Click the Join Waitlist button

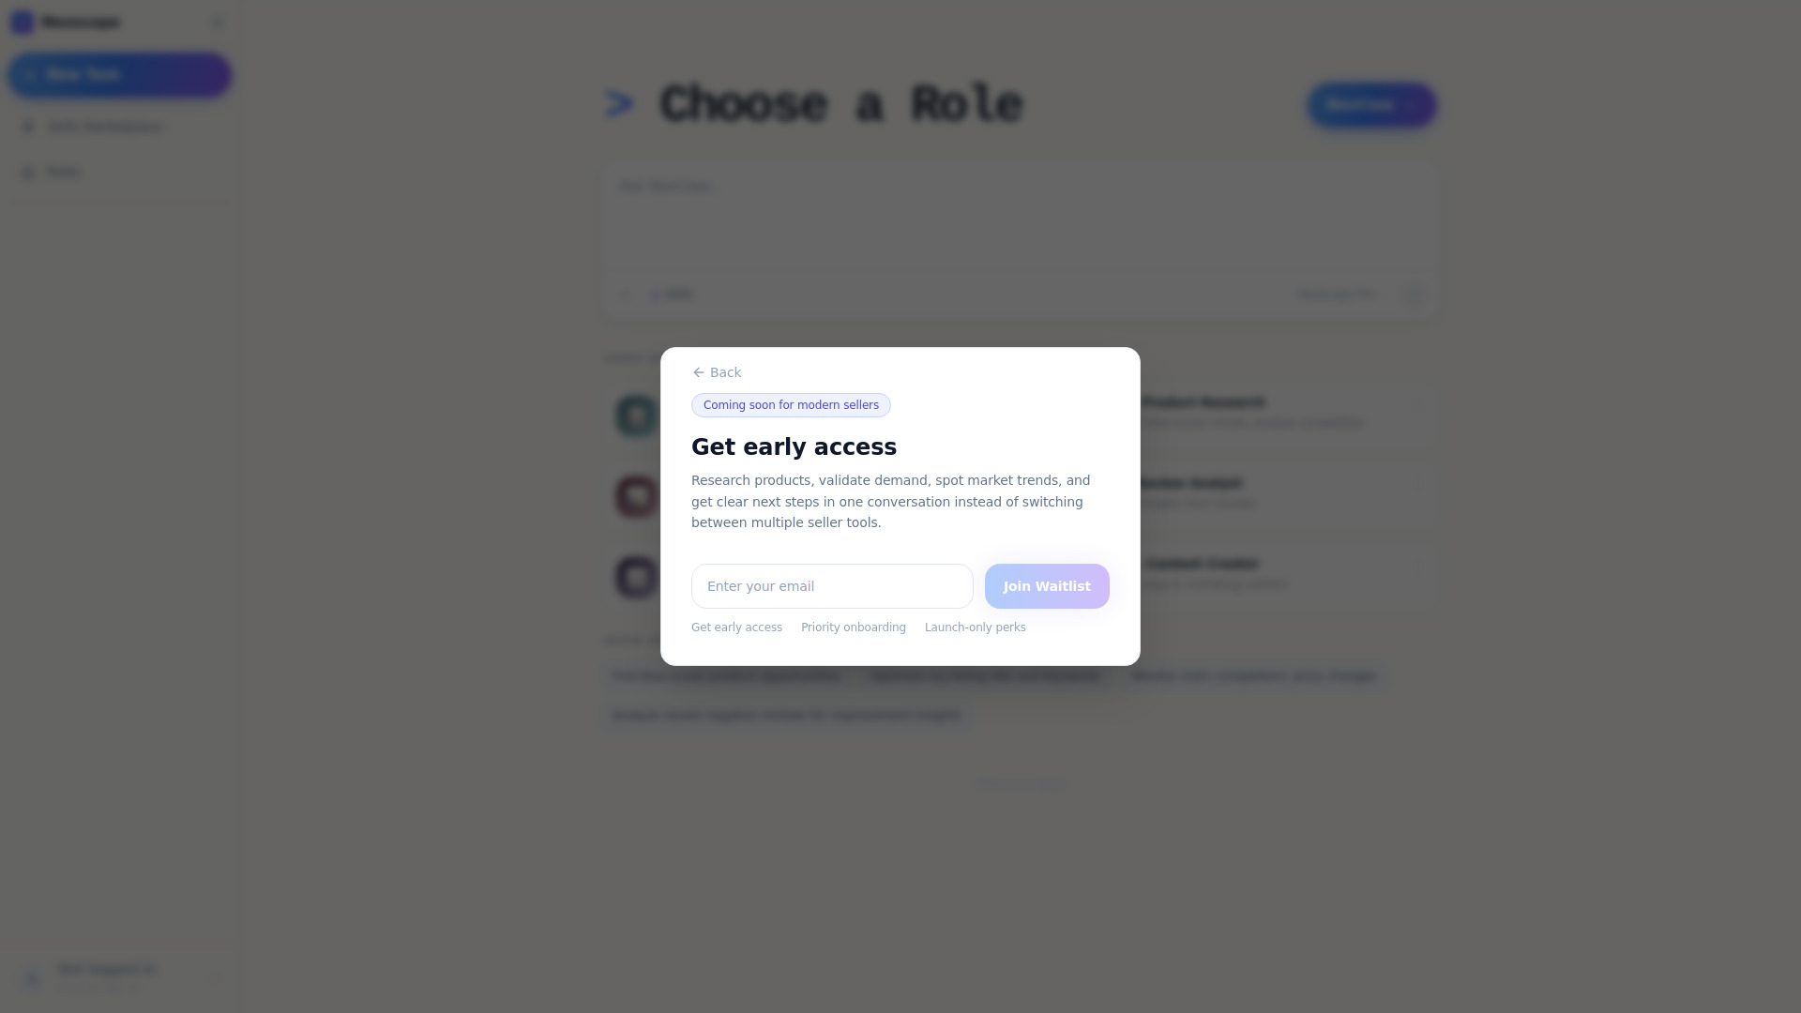1047,586
